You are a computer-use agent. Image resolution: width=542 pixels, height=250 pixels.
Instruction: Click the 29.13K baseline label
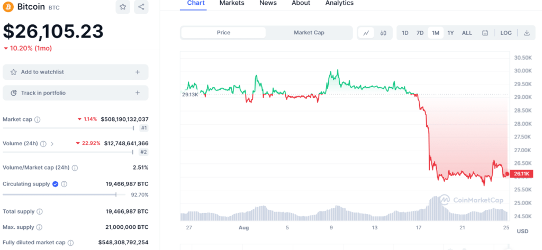190,94
